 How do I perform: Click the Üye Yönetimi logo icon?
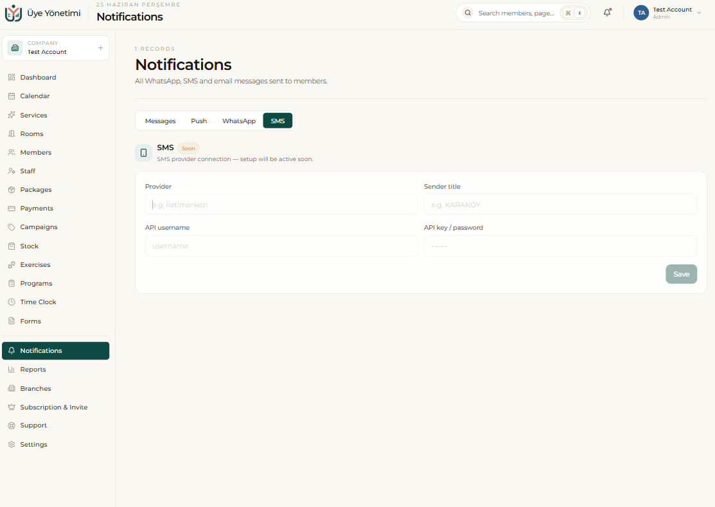pos(13,13)
